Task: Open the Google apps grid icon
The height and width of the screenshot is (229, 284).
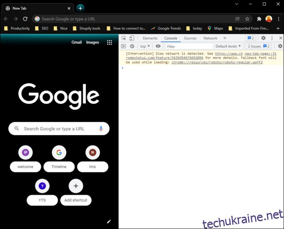Action: [x=109, y=42]
